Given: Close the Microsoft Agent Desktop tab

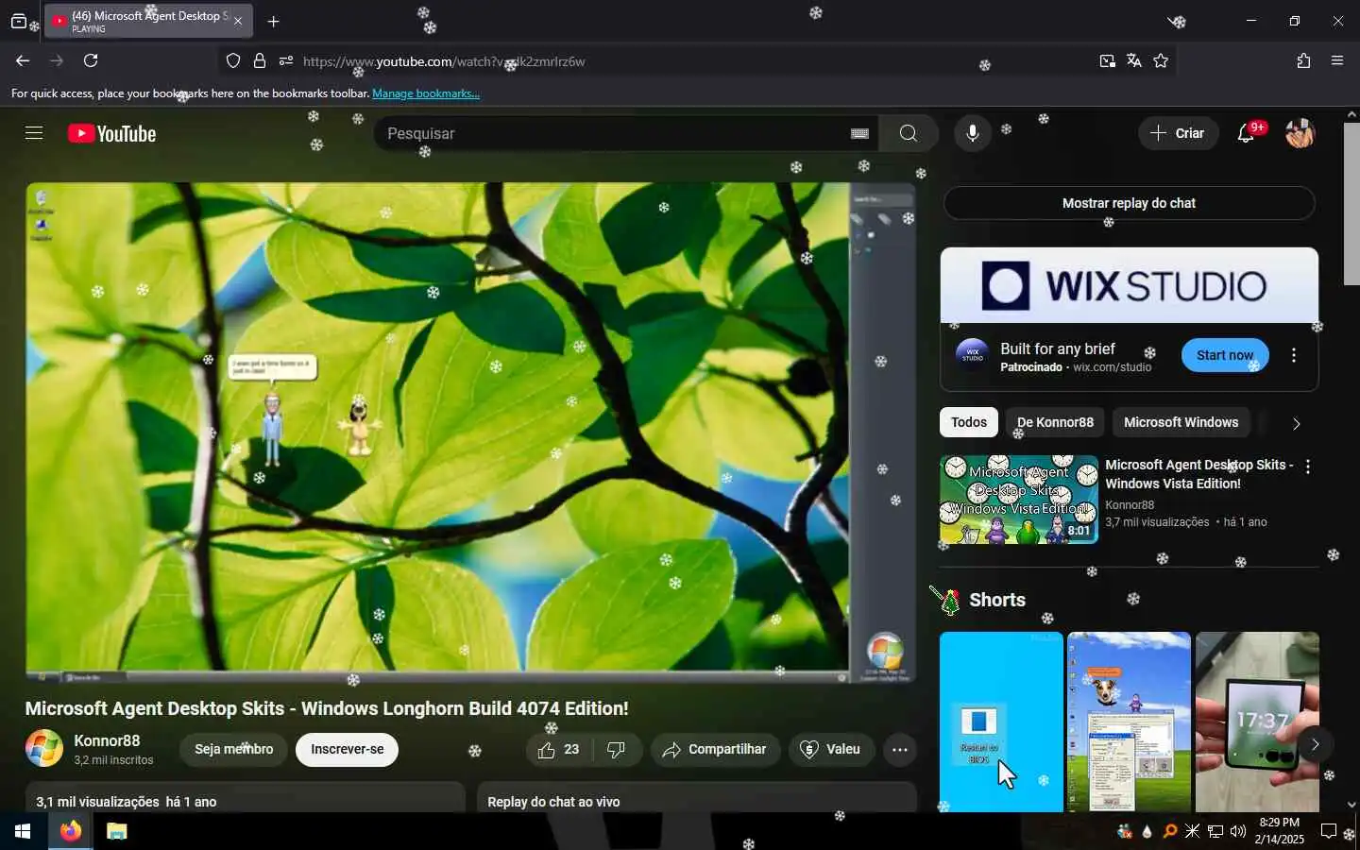Looking at the screenshot, I should tap(237, 21).
